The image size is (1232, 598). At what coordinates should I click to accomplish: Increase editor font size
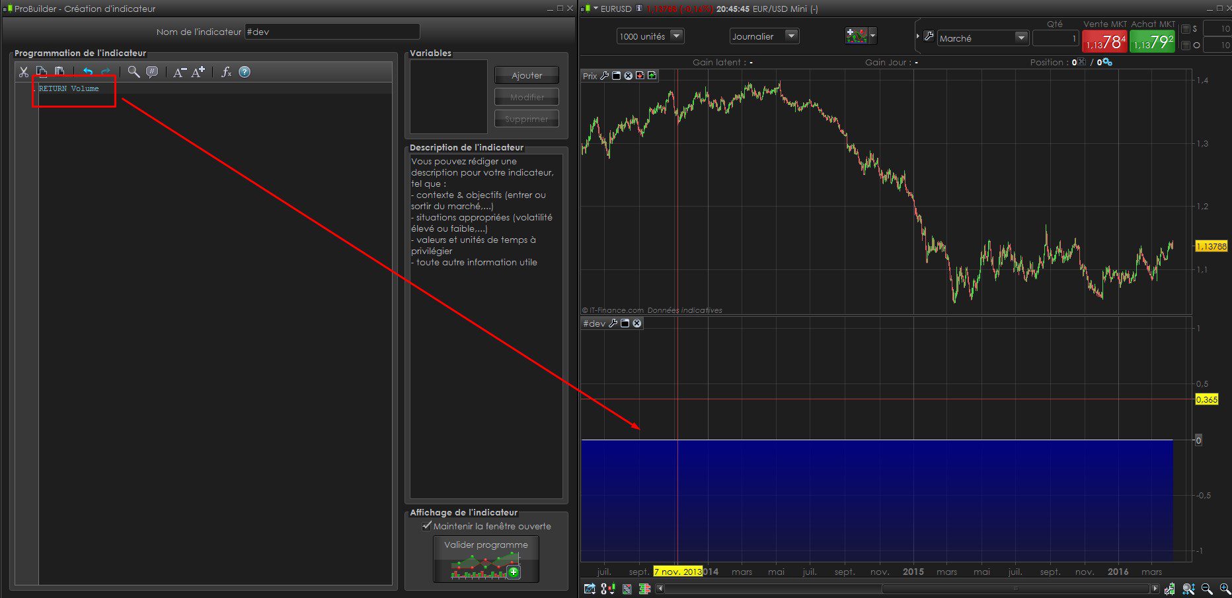[x=198, y=72]
